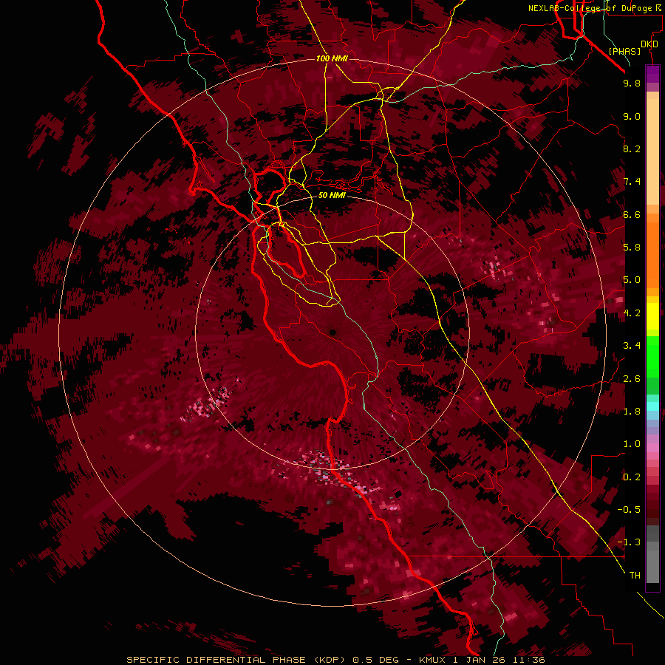Click the 9.8 value on the color scale
Screen dimensions: 665x665
(x=632, y=83)
